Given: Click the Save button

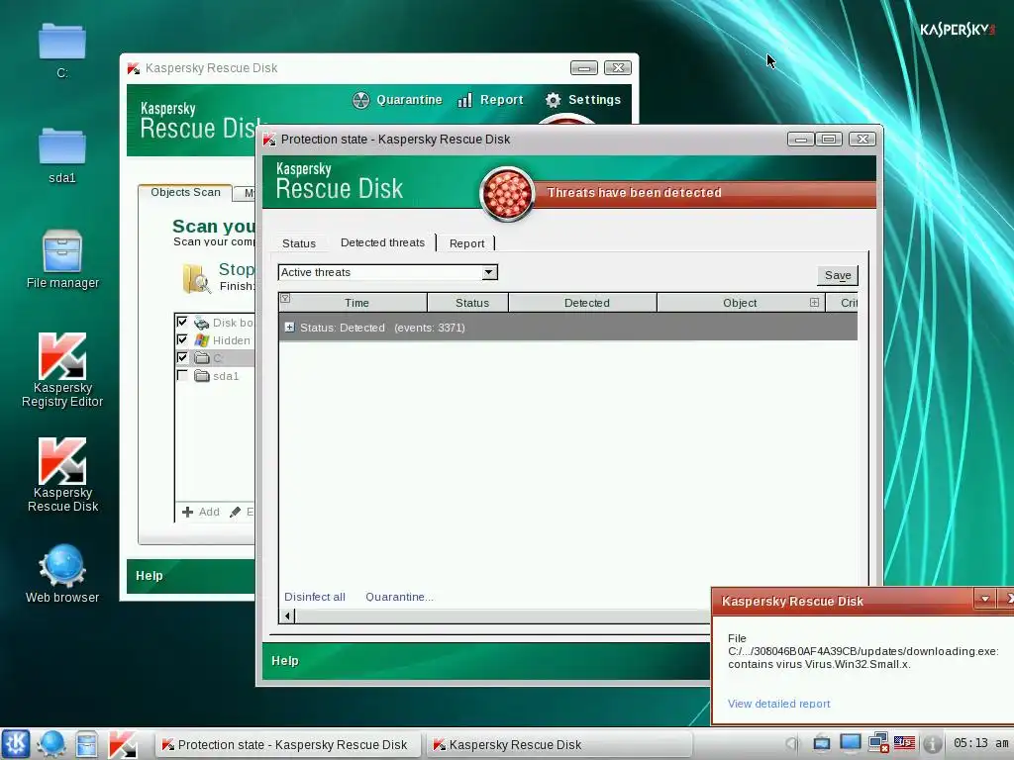Looking at the screenshot, I should click(x=838, y=275).
